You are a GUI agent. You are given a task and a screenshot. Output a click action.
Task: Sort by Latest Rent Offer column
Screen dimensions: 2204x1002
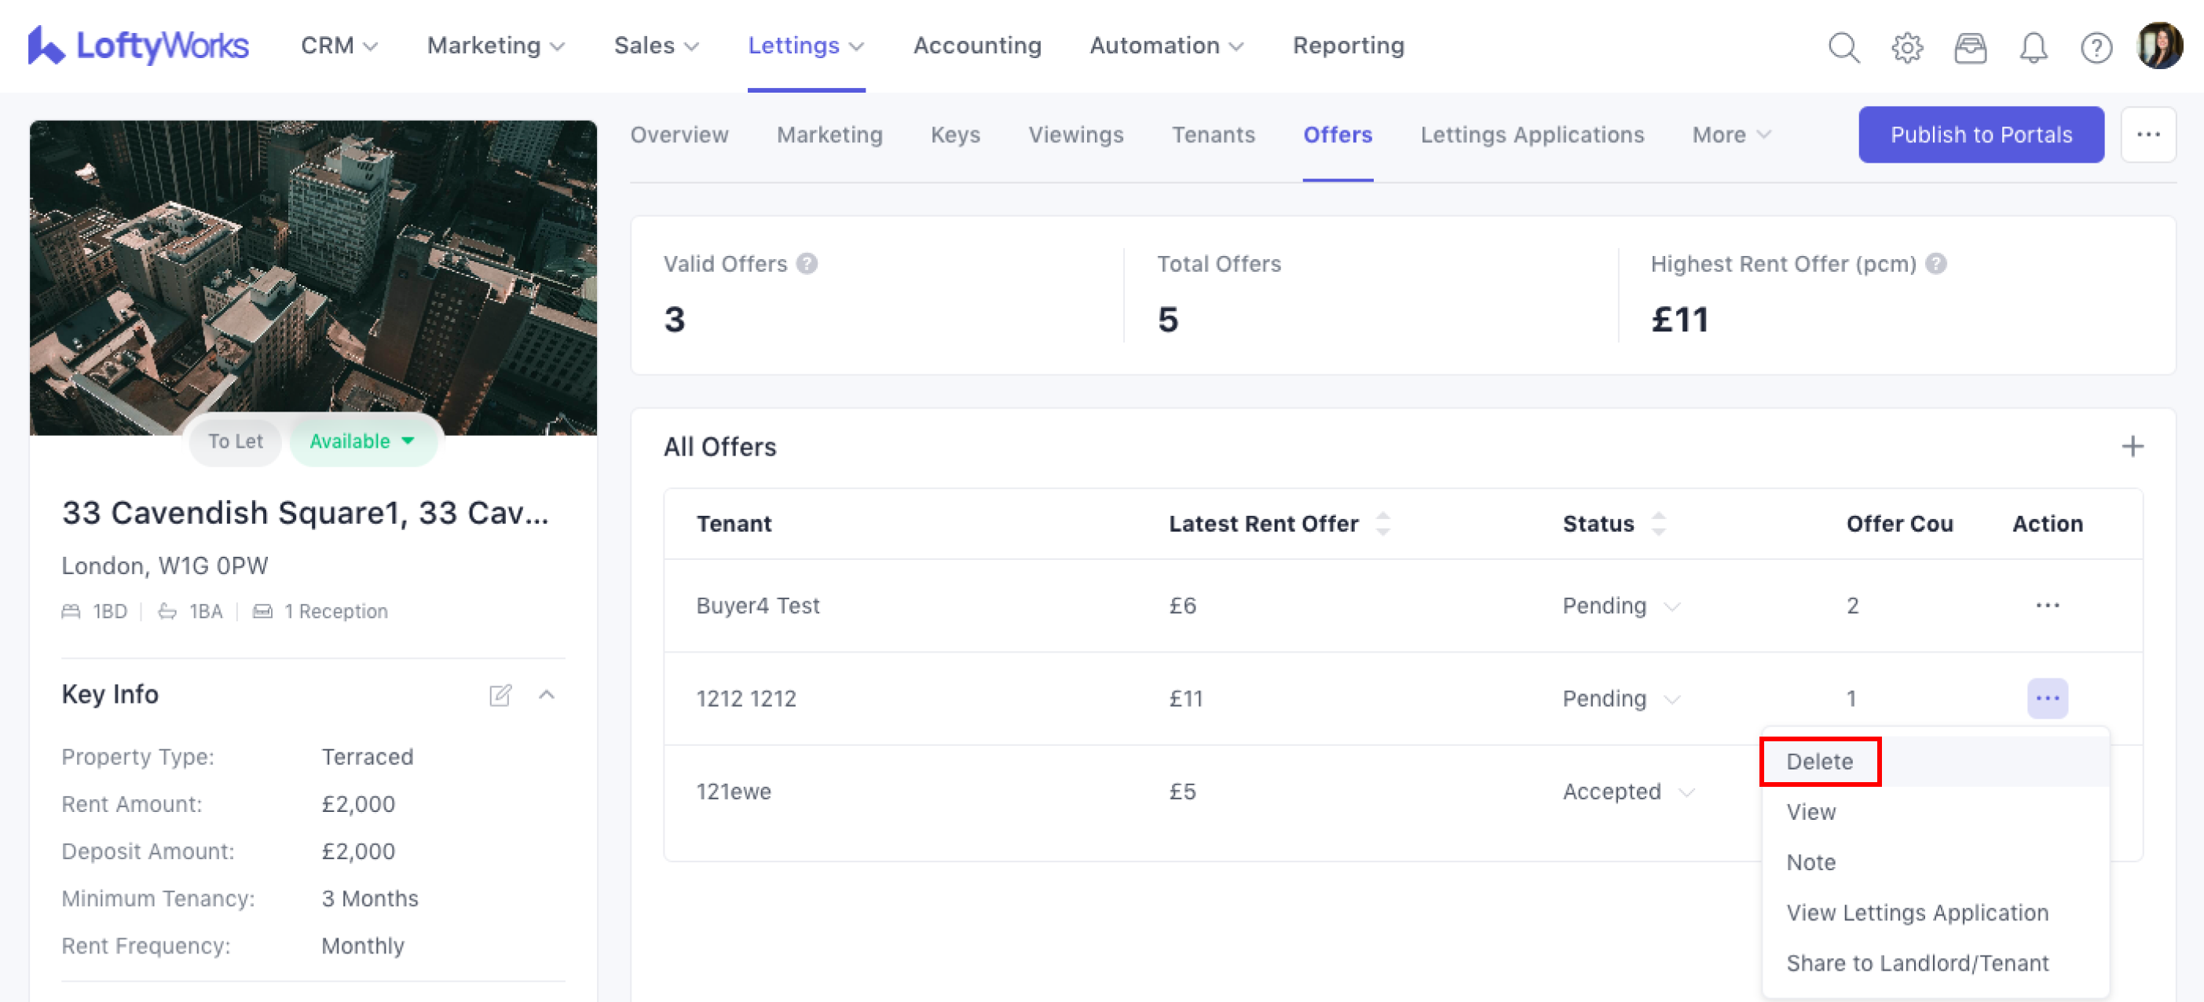1382,523
